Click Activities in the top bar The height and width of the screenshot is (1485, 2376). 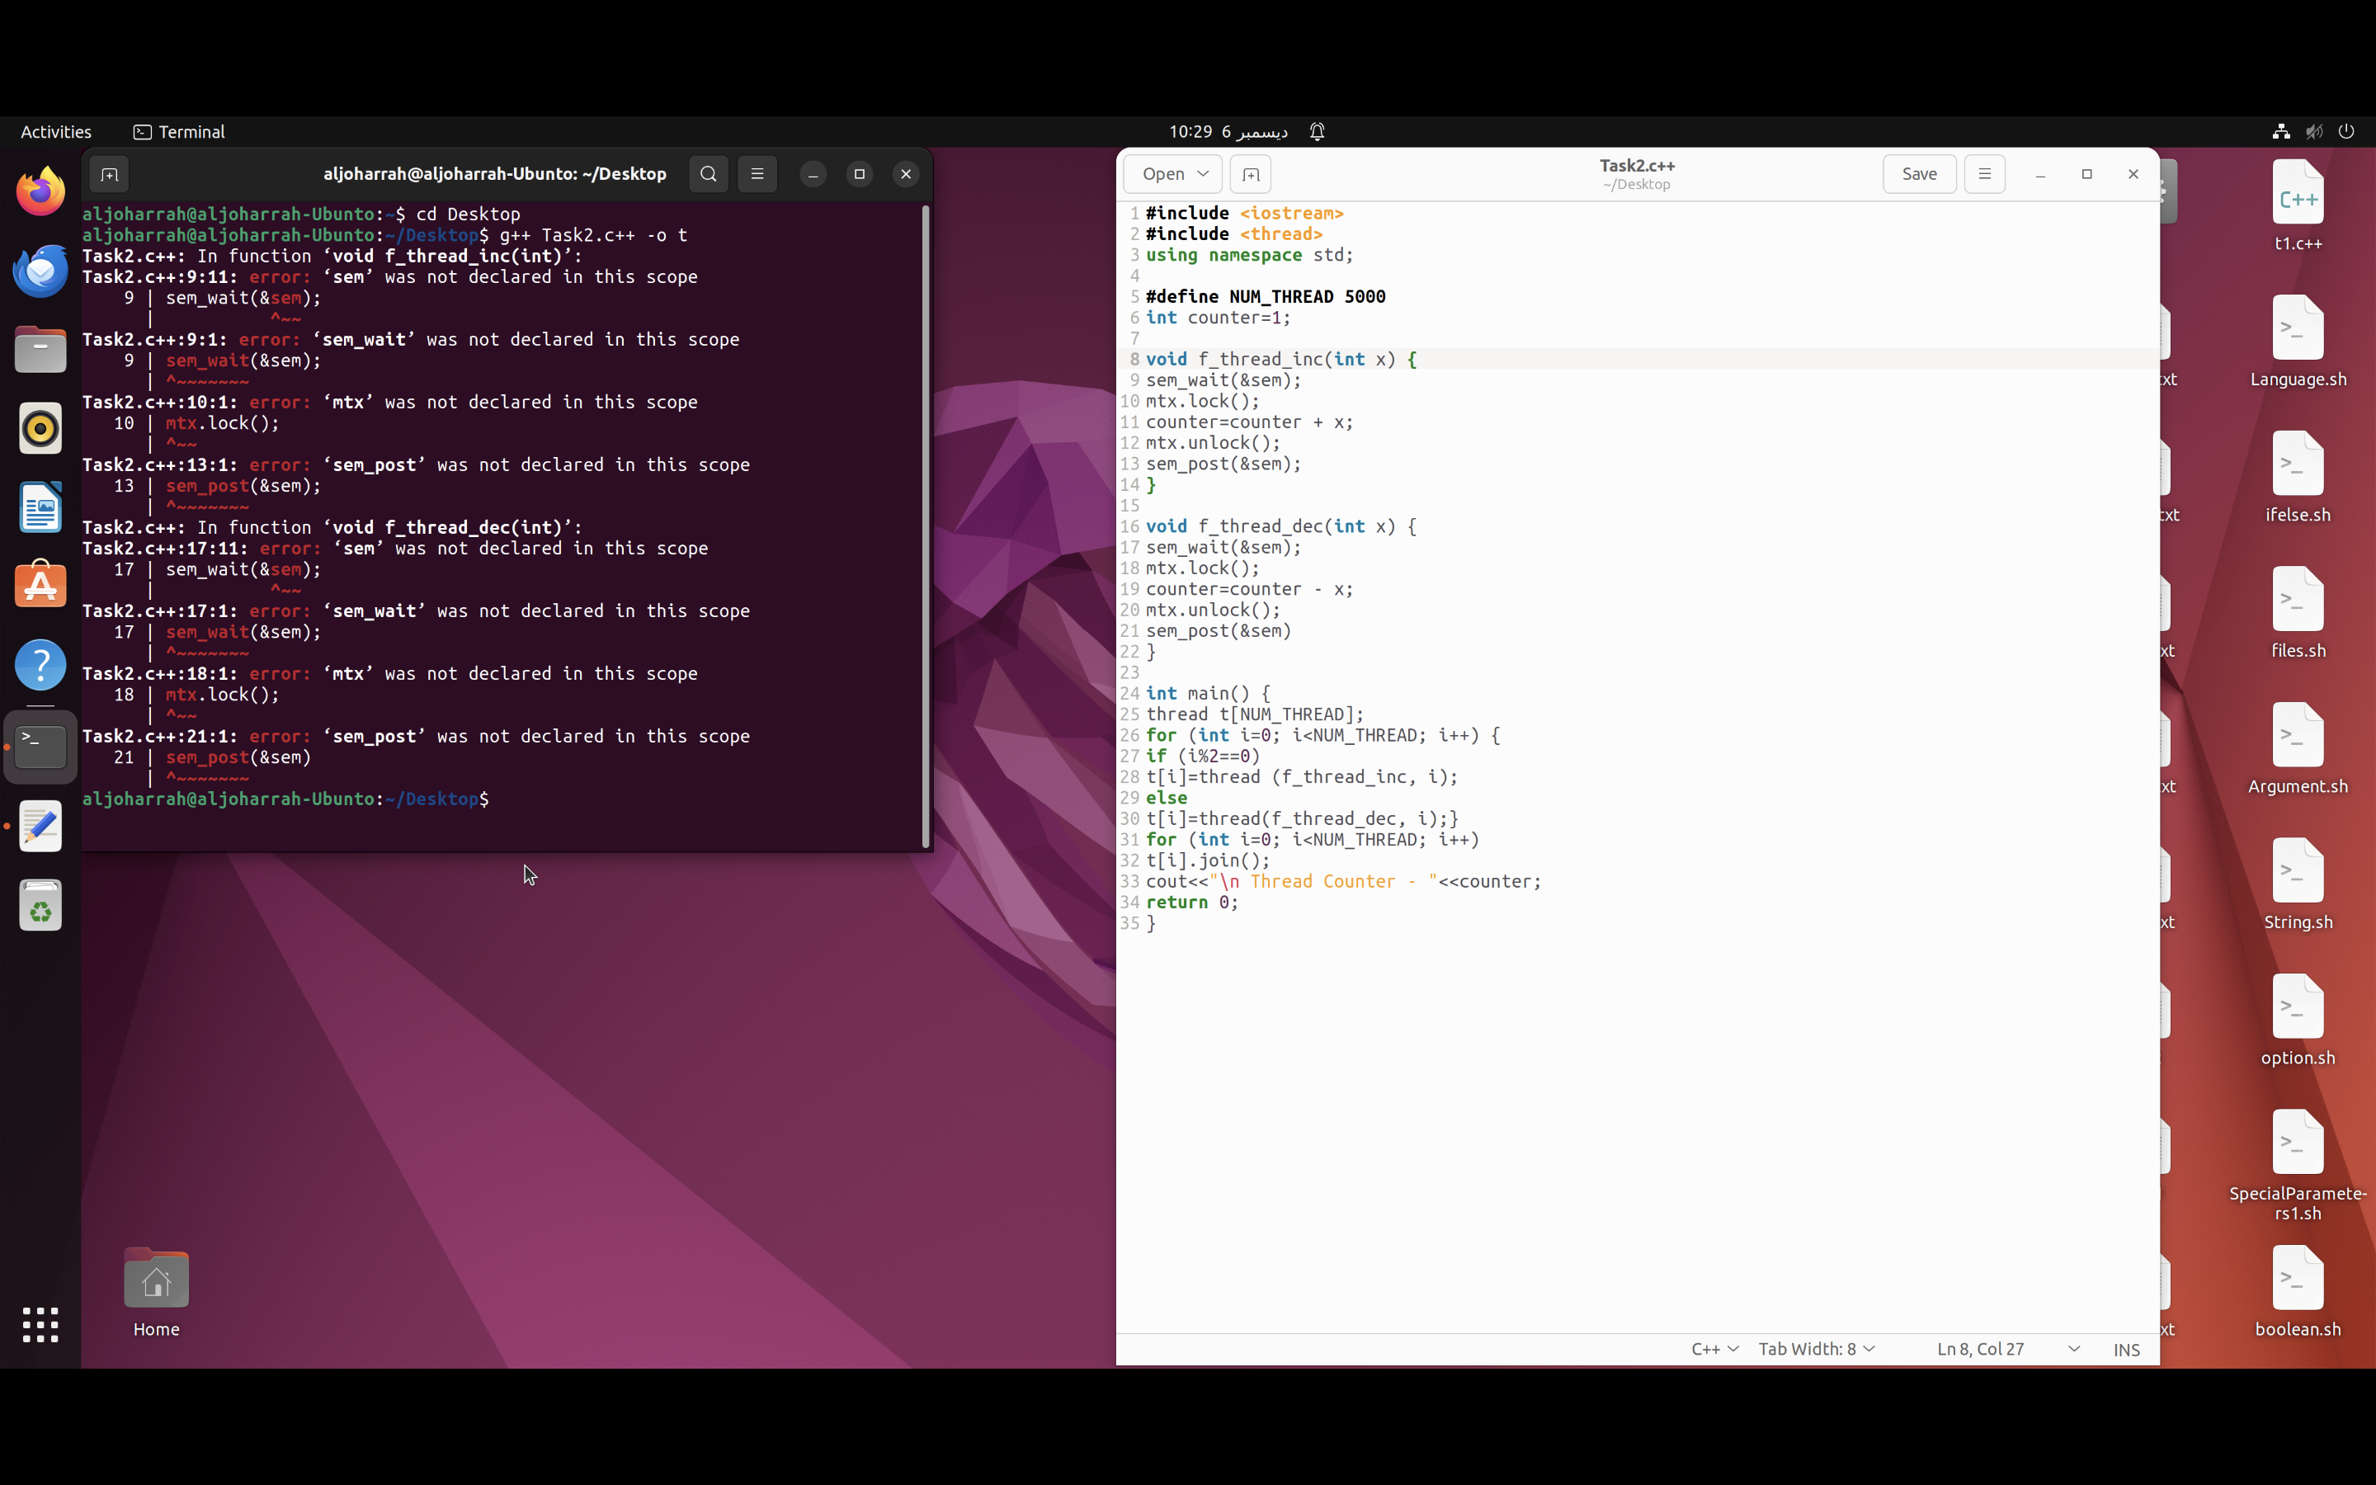[x=56, y=132]
